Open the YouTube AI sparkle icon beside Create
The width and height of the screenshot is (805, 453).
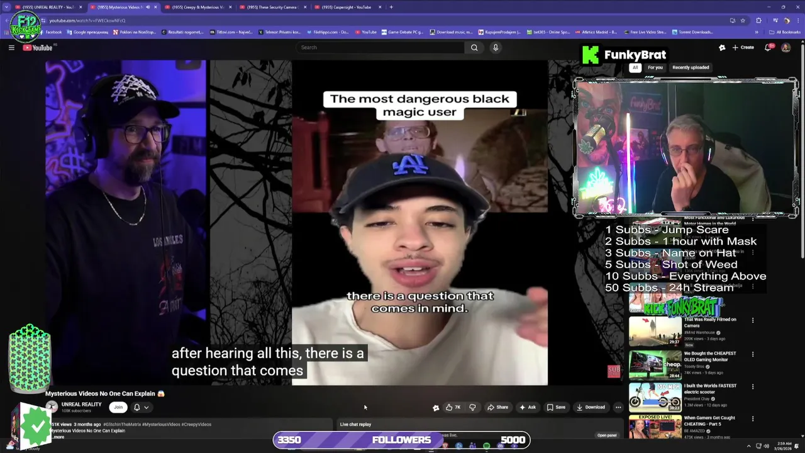722,47
